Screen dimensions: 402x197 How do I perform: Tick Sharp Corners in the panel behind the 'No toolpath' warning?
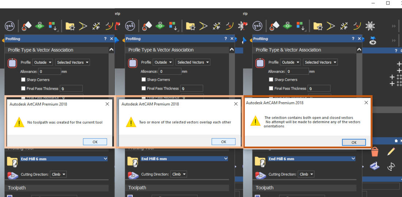click(x=23, y=80)
